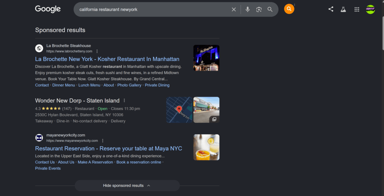Open three-dot menu beside labrochetteny.com URL
384x196 pixels.
tap(97, 51)
